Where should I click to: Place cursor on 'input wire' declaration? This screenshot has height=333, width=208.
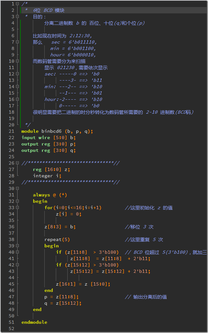pyautogui.click(x=36, y=138)
